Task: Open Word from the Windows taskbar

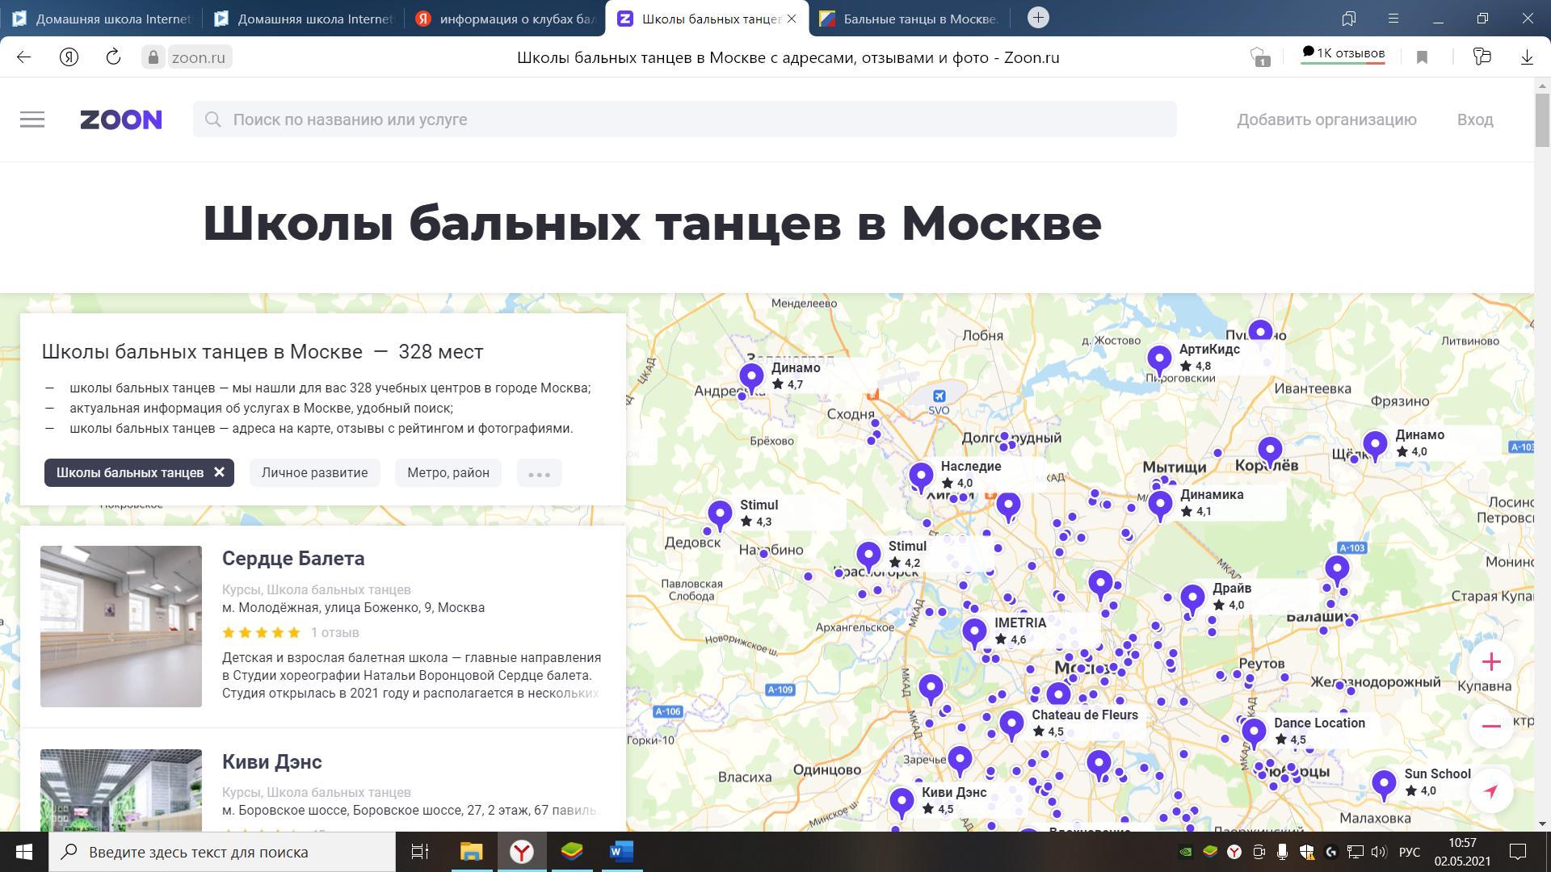Action: pos(620,852)
